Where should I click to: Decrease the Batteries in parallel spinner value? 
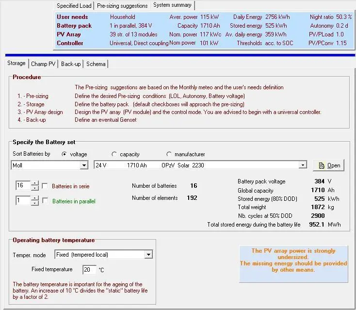34,203
